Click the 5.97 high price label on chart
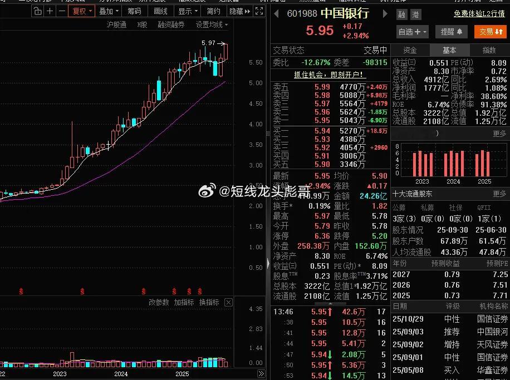This screenshot has width=510, height=380. (208, 43)
